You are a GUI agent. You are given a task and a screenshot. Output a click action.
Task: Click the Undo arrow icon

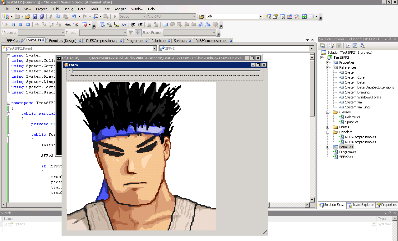(74, 16)
